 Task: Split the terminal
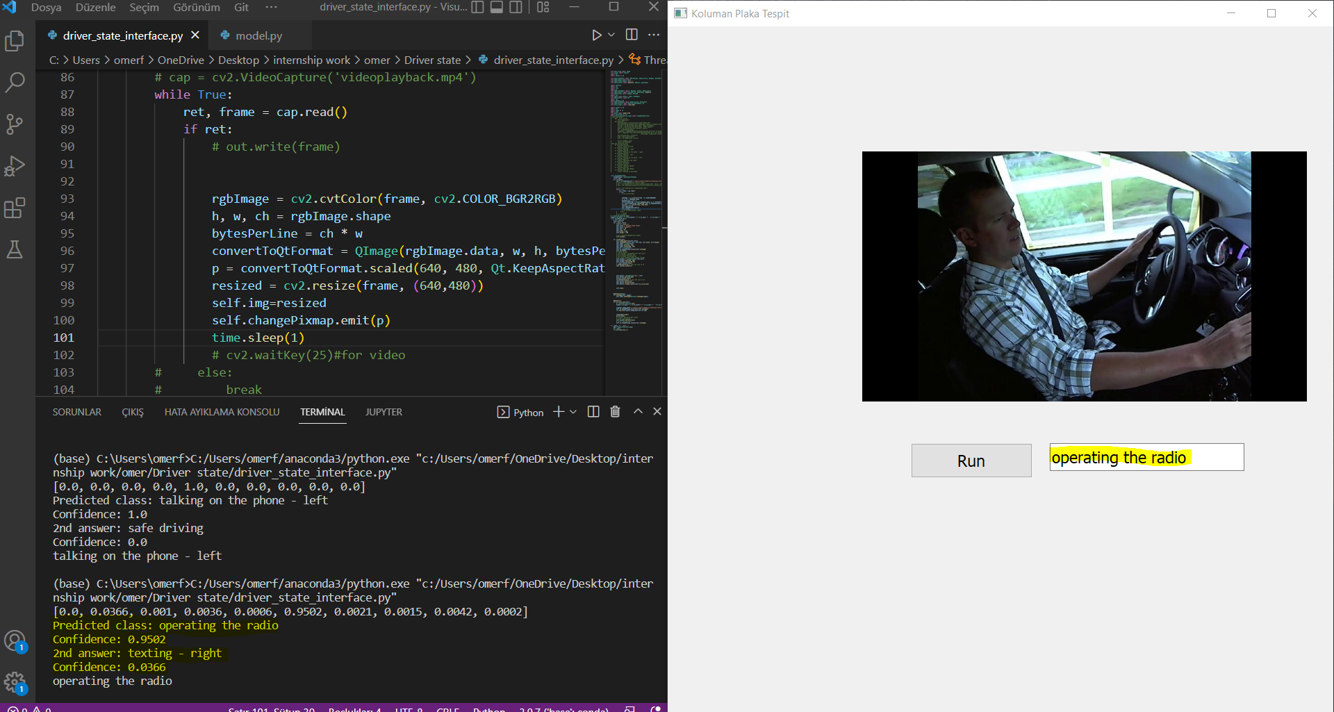[593, 411]
